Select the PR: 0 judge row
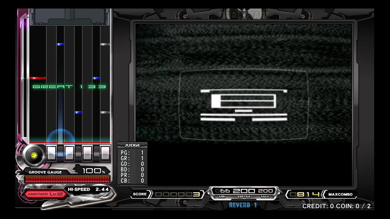The width and height of the screenshot is (390, 219). (x=132, y=175)
